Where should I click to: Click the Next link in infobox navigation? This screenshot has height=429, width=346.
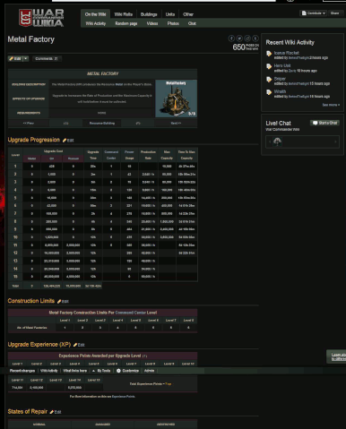[x=176, y=123]
